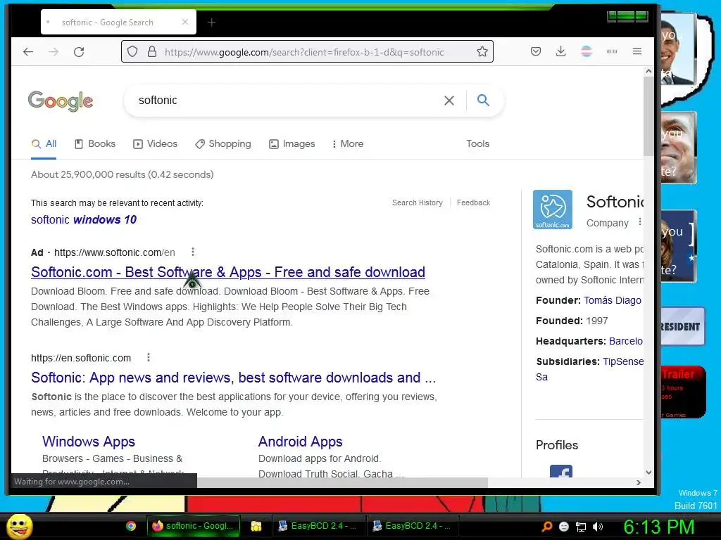This screenshot has height=540, width=721.
Task: Clear the search box with the X icon
Action: point(449,100)
